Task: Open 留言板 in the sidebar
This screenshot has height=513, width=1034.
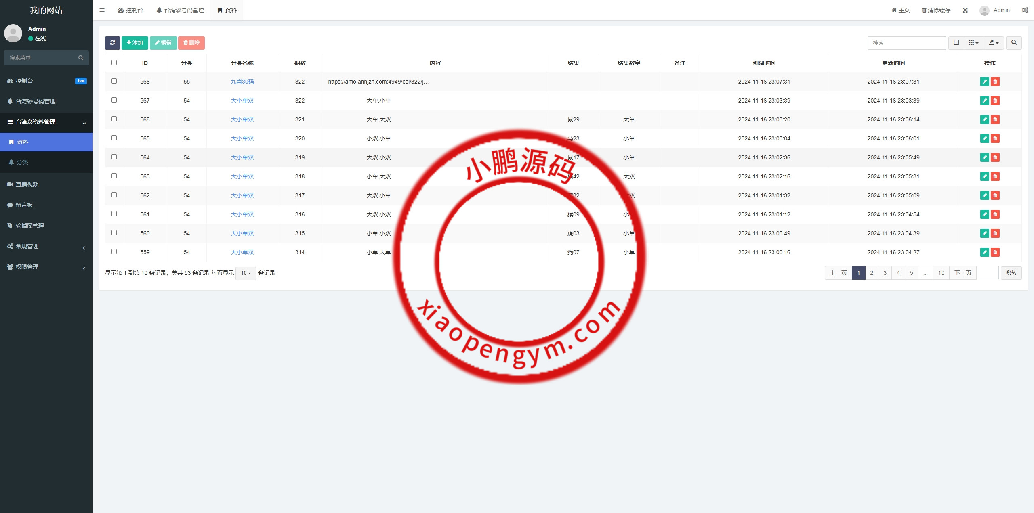Action: click(x=46, y=205)
